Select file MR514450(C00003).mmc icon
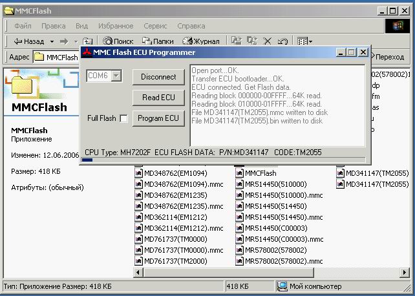 click(239, 239)
